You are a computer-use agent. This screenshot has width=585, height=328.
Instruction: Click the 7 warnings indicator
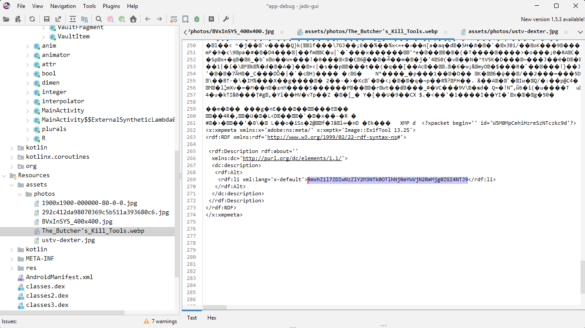160,321
